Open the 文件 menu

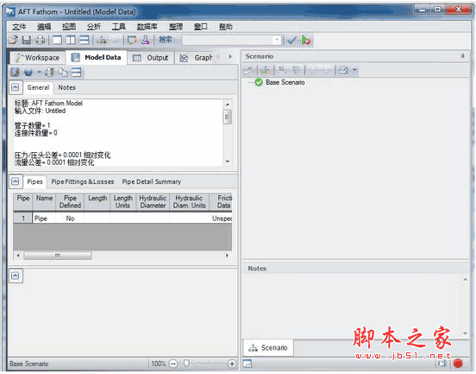click(19, 27)
